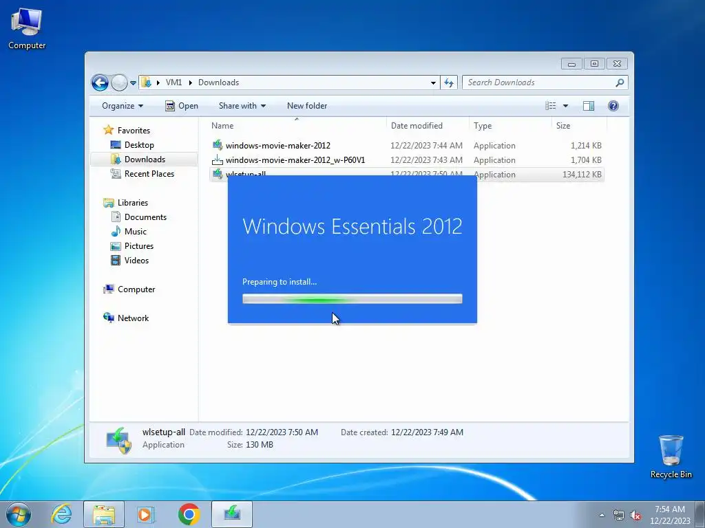The image size is (705, 528).
Task: Open the Organize menu
Action: pos(123,105)
